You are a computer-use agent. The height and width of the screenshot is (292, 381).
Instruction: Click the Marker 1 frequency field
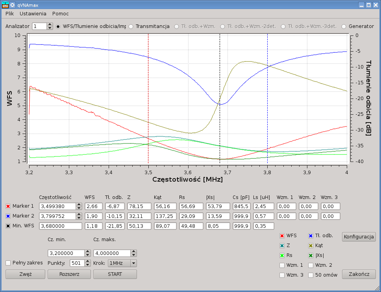57,206
